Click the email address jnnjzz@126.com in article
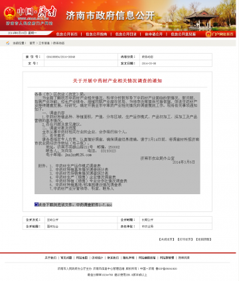 tap(78, 155)
